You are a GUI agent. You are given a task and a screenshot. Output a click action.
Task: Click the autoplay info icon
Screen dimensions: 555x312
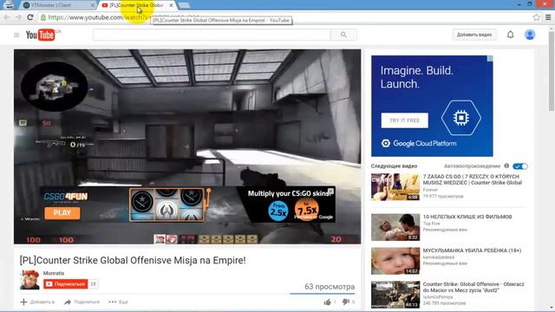pos(506,166)
